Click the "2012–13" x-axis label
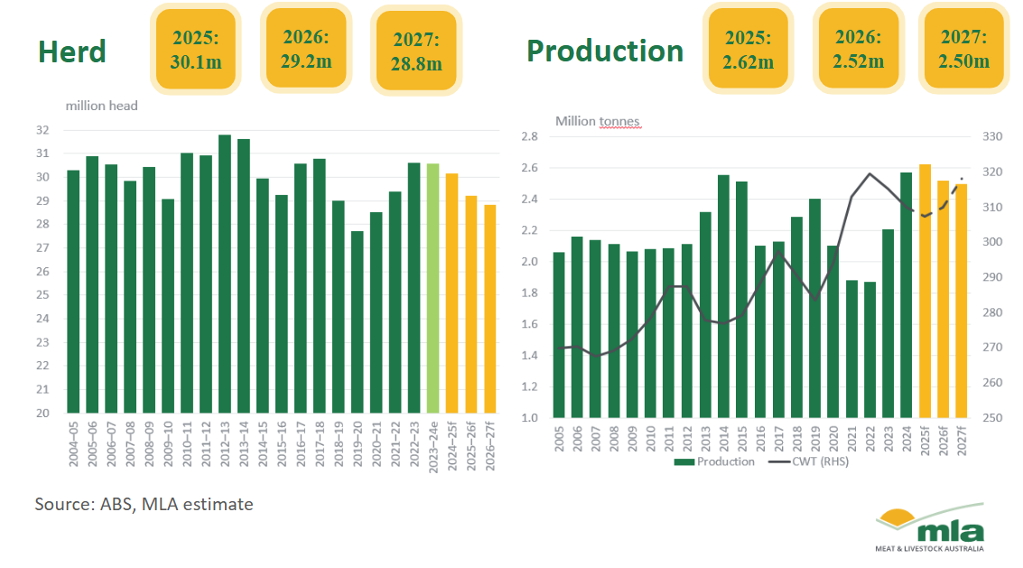 (225, 444)
